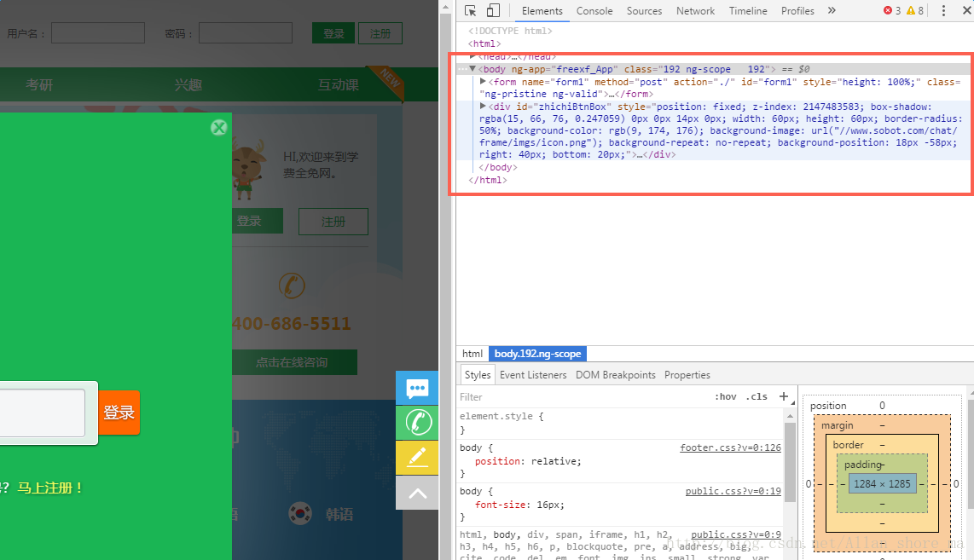
Task: Collapse the body element node
Action: pos(473,69)
